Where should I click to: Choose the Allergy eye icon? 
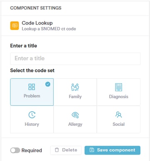coord(75,115)
